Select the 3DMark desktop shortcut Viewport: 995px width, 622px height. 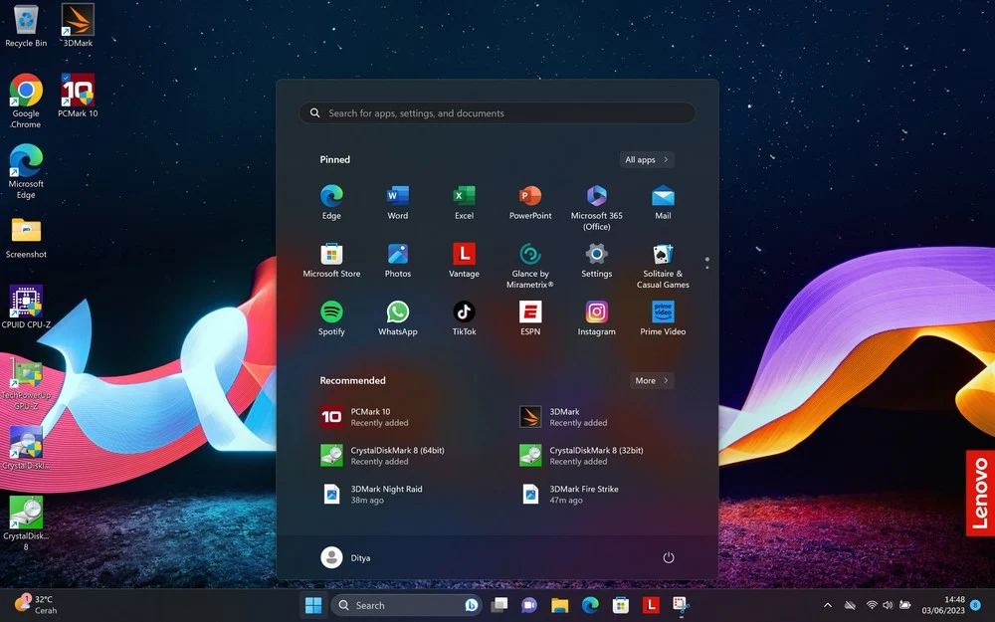tap(78, 26)
